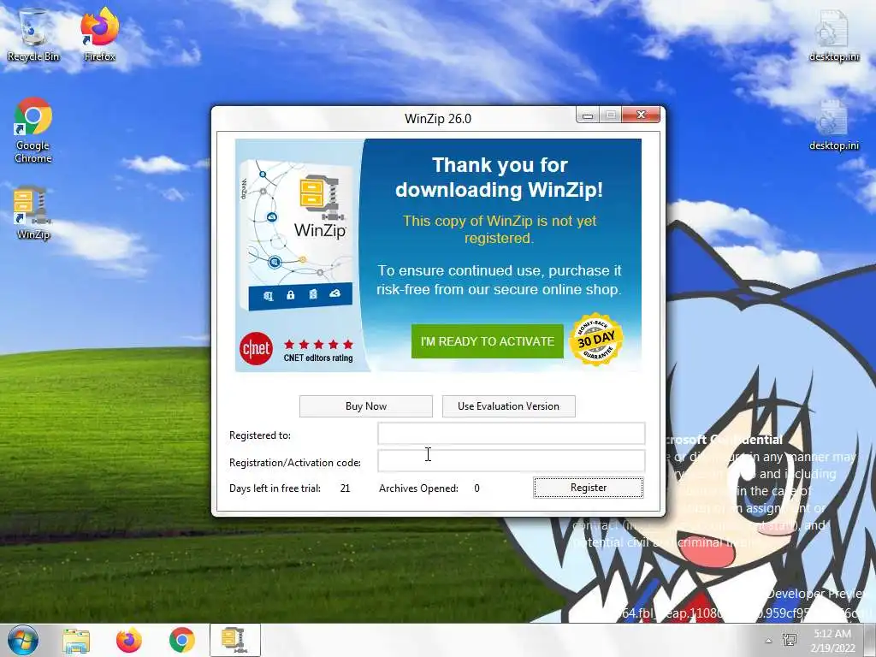Show hidden system tray icons
This screenshot has width=876, height=657.
pos(768,642)
